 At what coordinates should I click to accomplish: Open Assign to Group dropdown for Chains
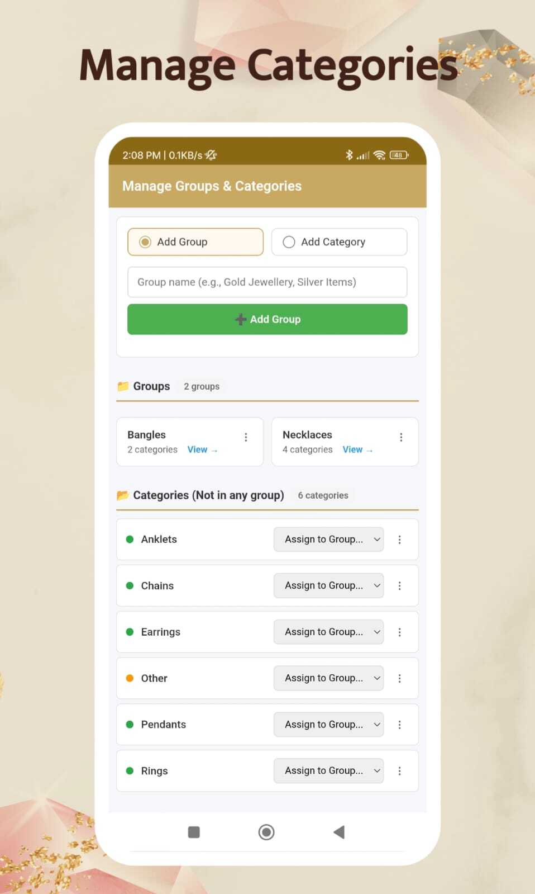tap(328, 585)
